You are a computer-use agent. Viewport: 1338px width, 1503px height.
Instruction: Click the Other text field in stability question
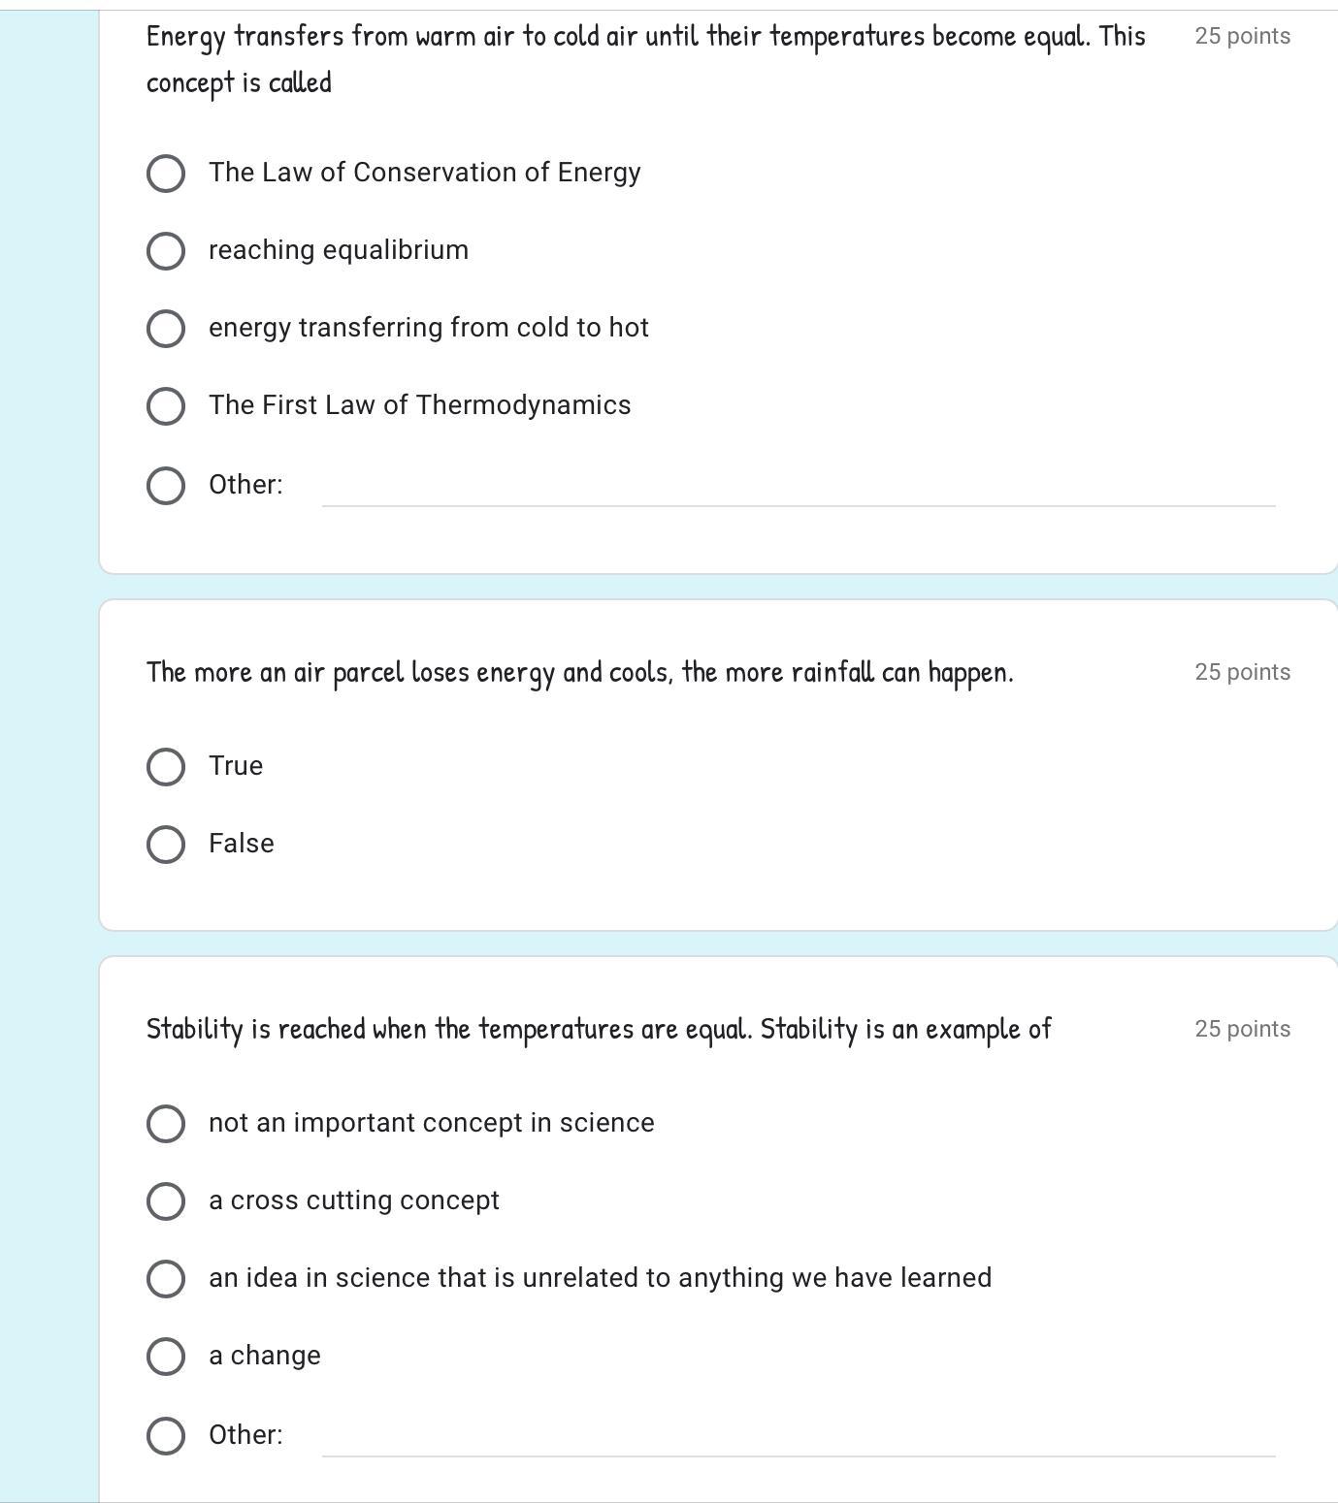[798, 1437]
